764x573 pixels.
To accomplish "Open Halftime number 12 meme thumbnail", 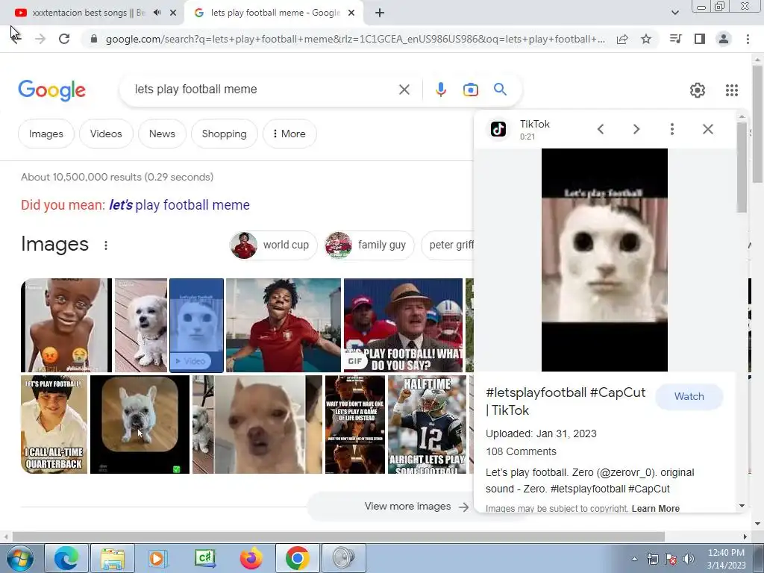I will (427, 425).
